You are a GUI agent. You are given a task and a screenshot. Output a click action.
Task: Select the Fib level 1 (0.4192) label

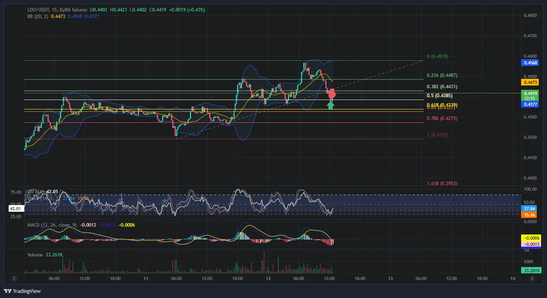437,135
